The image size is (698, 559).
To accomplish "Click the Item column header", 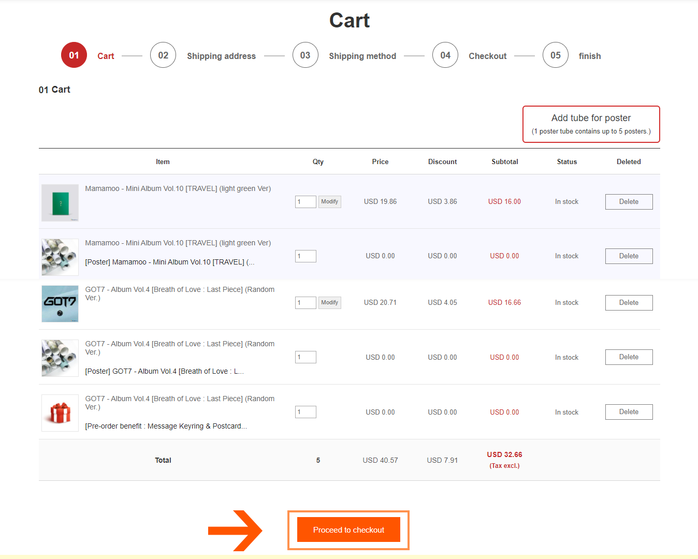I will tap(163, 161).
